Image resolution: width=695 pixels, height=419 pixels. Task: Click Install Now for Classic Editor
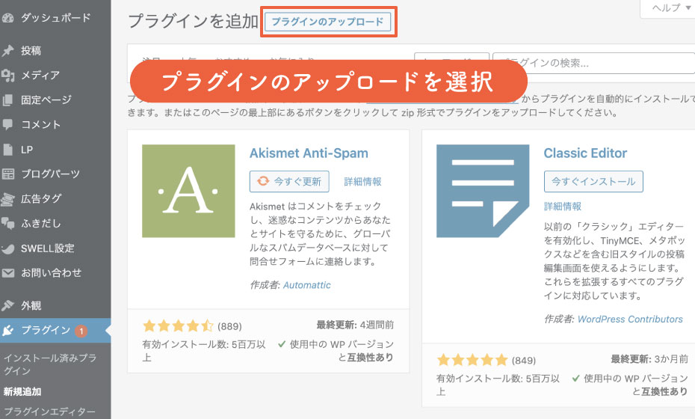[593, 181]
